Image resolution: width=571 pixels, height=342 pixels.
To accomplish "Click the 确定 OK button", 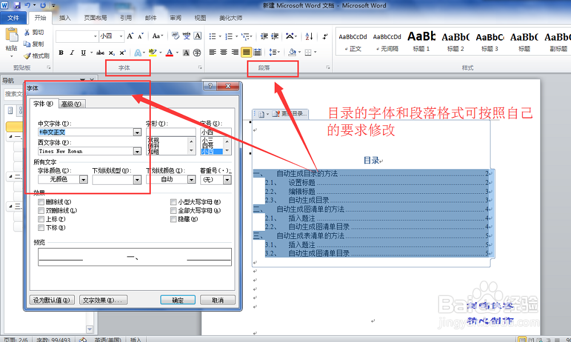I will point(178,300).
